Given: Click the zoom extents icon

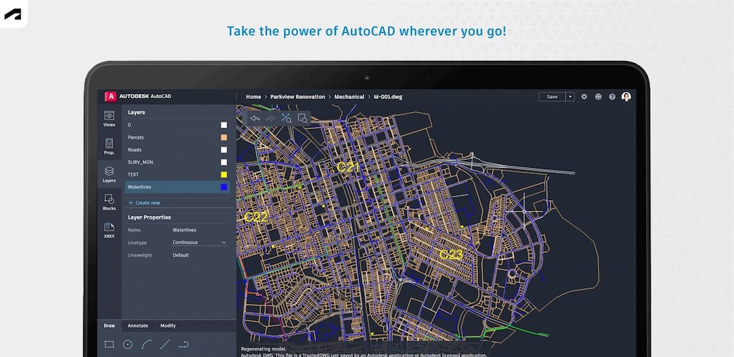Looking at the screenshot, I should click(x=287, y=118).
